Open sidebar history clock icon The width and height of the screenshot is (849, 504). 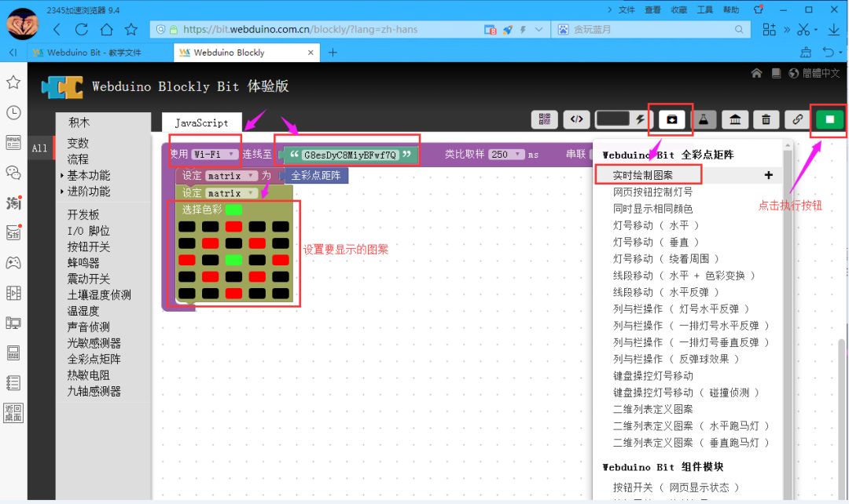click(13, 112)
